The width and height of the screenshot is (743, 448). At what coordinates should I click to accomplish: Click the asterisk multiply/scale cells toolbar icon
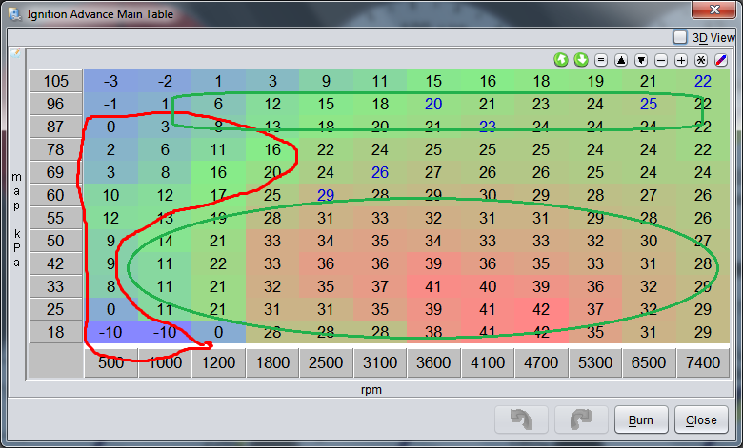pos(701,60)
